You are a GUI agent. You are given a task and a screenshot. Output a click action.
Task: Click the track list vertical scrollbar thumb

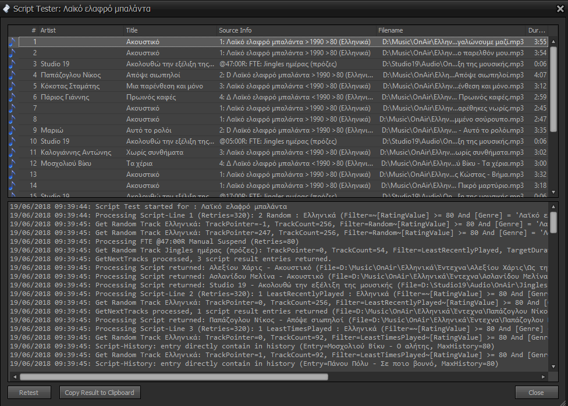pyautogui.click(x=553, y=89)
